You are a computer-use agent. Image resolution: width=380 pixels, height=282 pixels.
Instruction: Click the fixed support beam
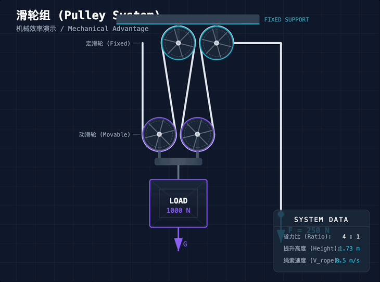(187, 20)
